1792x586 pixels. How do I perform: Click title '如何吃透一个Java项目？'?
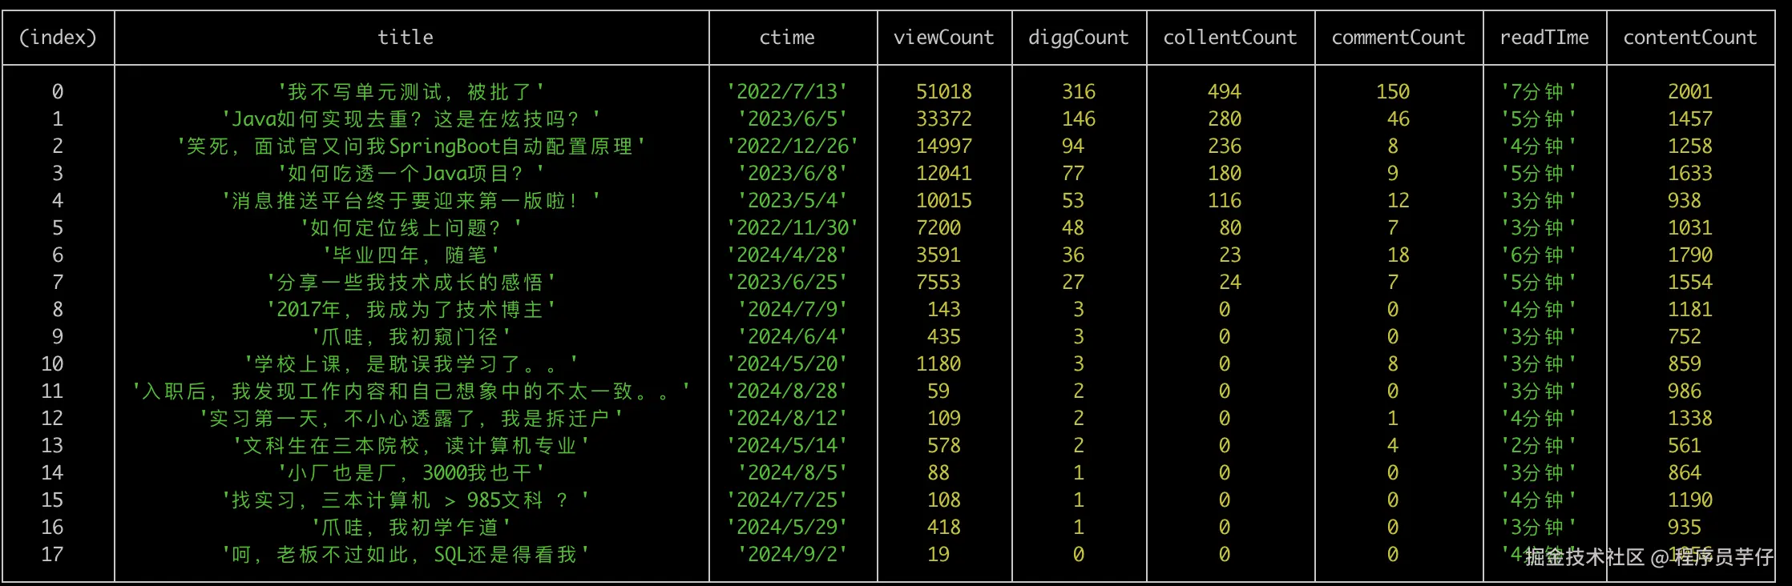click(411, 174)
